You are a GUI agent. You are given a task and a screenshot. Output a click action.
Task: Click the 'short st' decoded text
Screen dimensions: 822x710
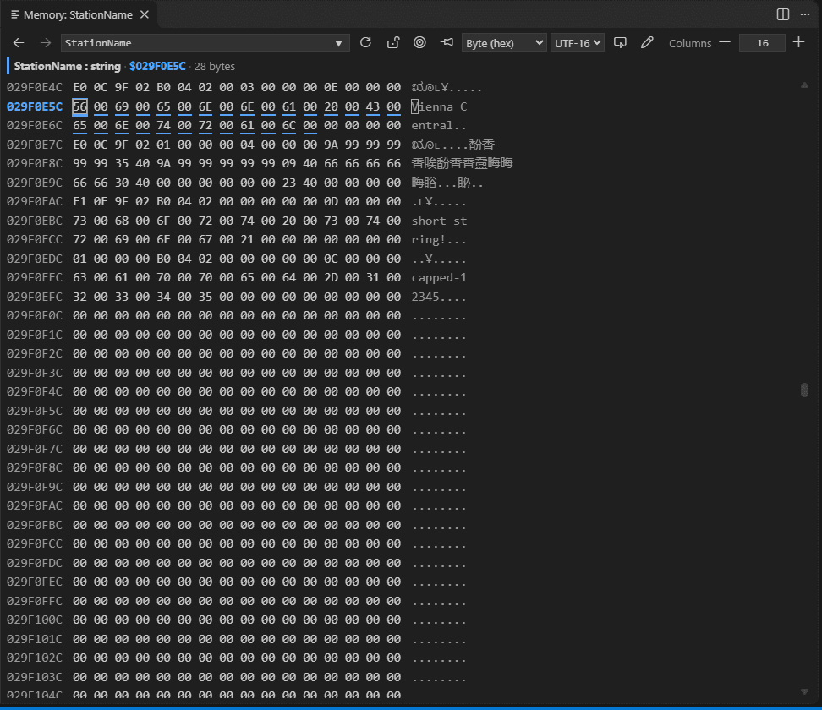pos(439,221)
